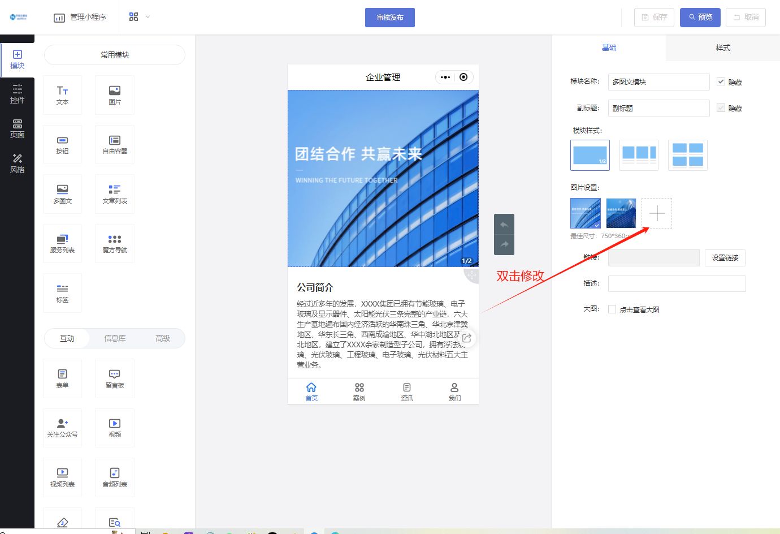Toggle 隐藏 checkbox for 副标题

721,107
